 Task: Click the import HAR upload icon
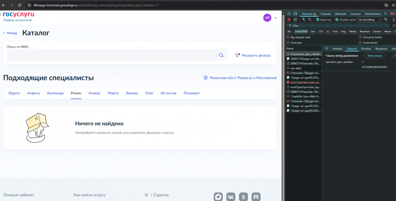[393, 20]
